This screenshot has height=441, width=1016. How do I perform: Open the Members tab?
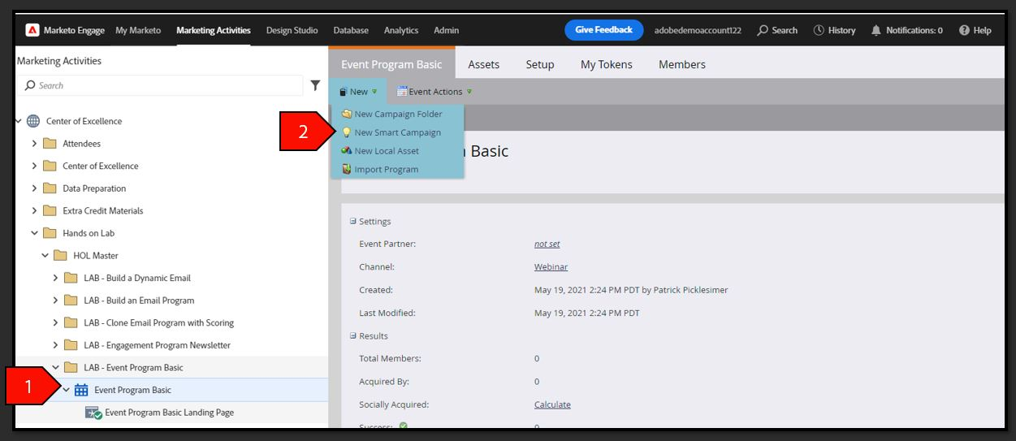(x=682, y=64)
